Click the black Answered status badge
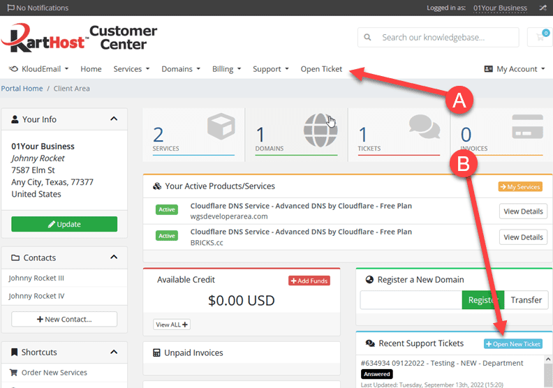This screenshot has width=553, height=388. point(376,374)
